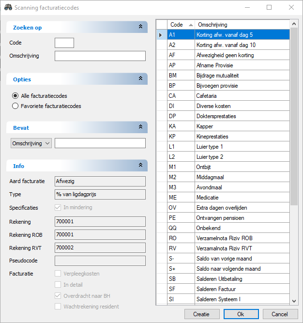Image resolution: width=303 pixels, height=323 pixels.
Task: Click the Cancel button
Action: [x=279, y=314]
